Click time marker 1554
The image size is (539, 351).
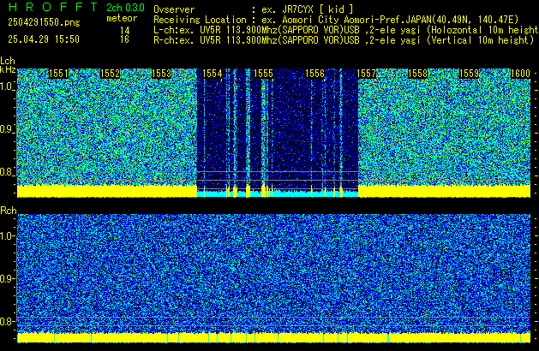213,74
